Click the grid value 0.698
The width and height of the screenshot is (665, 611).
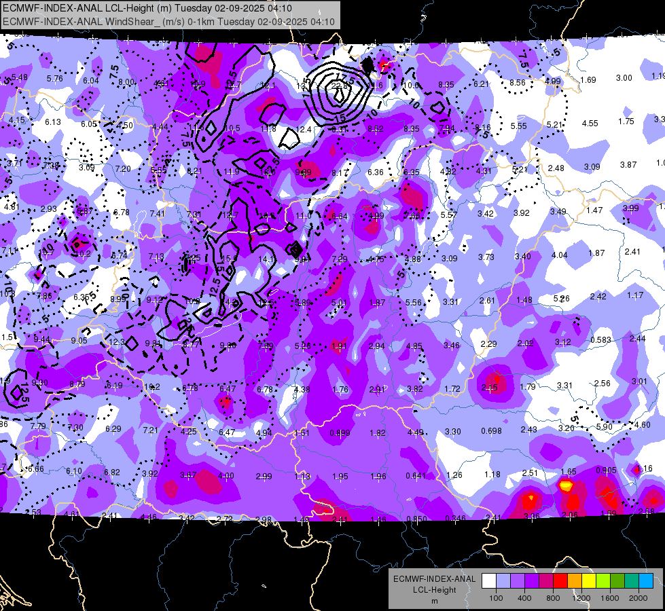[x=491, y=431]
